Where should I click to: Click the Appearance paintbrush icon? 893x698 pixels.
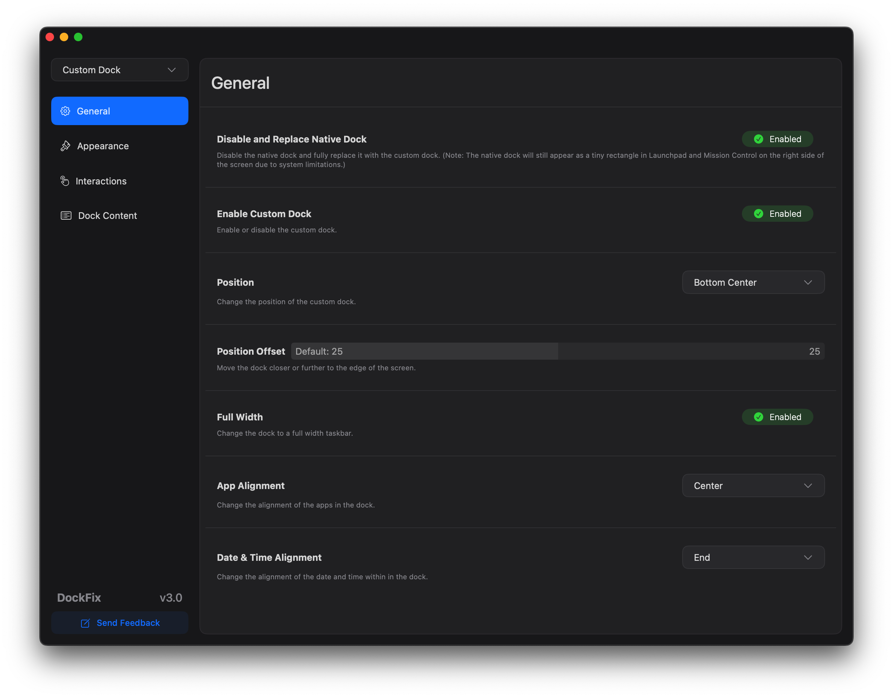pos(65,146)
